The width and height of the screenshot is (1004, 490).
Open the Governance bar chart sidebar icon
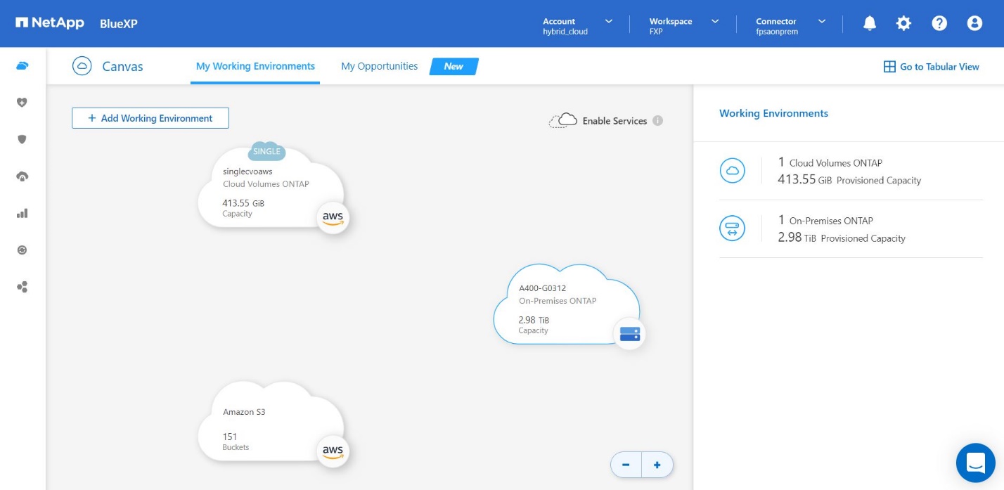[22, 213]
